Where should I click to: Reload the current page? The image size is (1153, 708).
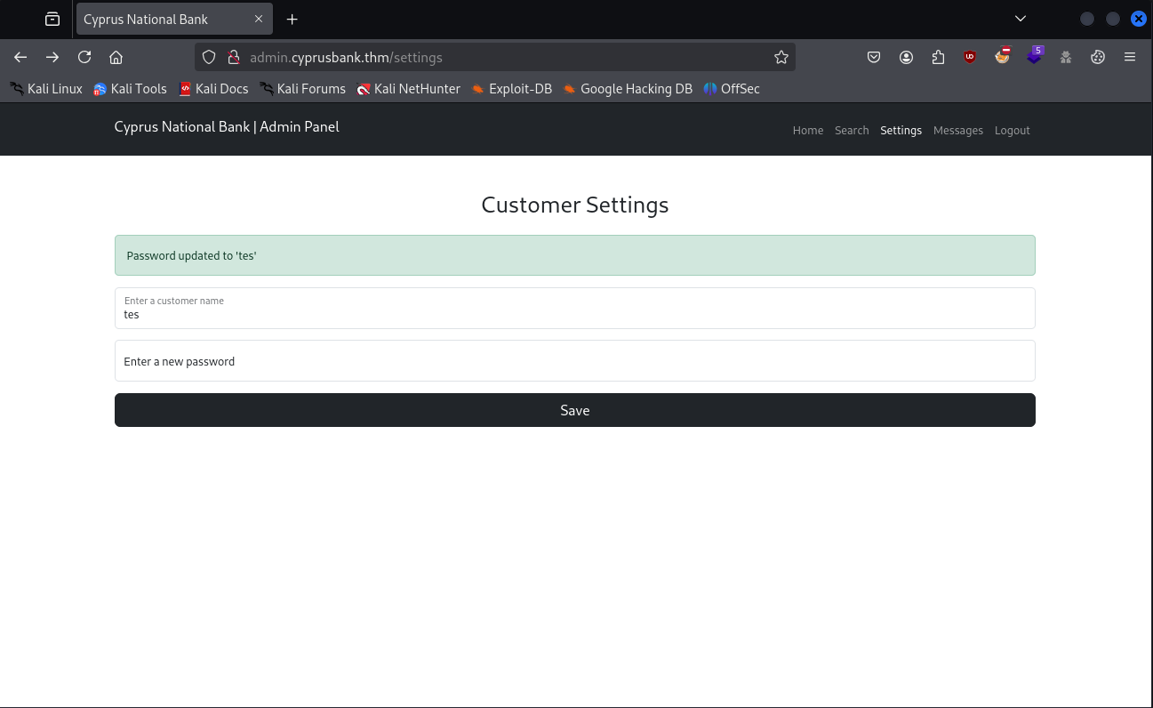[x=84, y=57]
